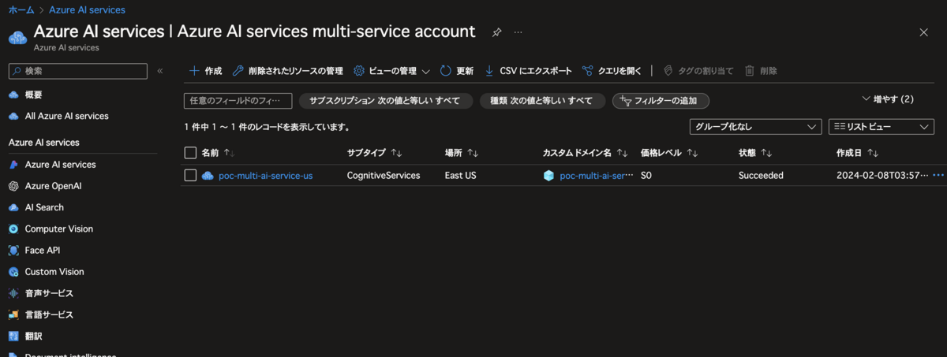Click the Succeeded status cell
Image resolution: width=947 pixels, height=357 pixels.
[x=761, y=176]
